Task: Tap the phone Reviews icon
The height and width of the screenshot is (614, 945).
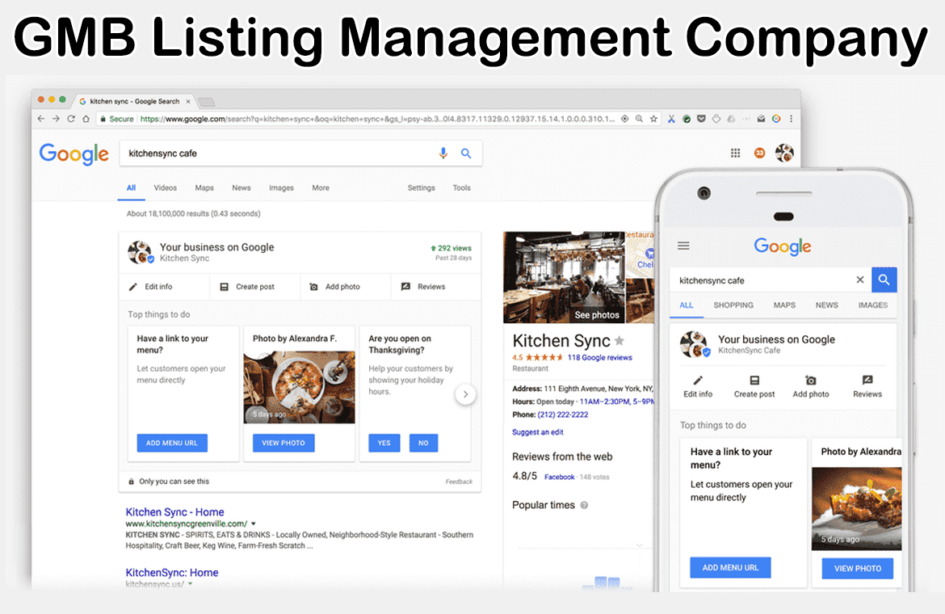Action: coord(867,381)
